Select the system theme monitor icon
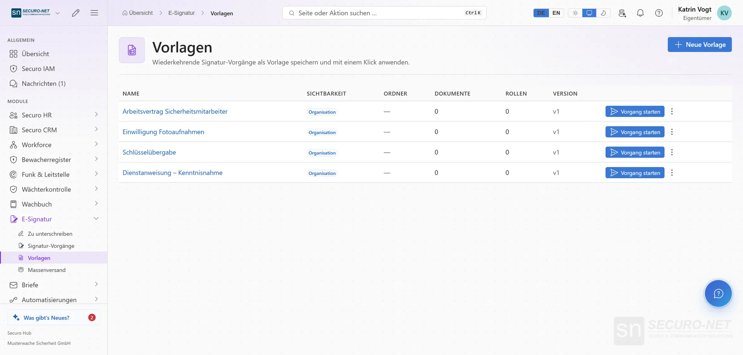 coord(589,13)
